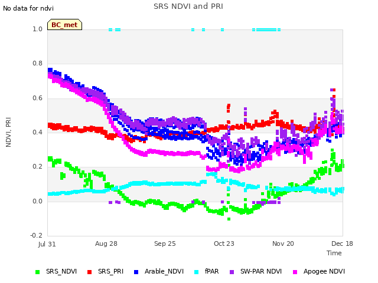Click the Sep 25 x-axis tick label
378x283 pixels.
pos(165,243)
